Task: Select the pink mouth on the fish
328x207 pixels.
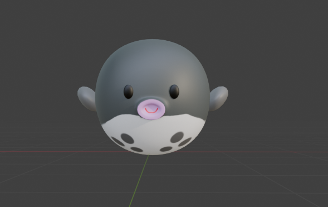Action: [x=151, y=109]
